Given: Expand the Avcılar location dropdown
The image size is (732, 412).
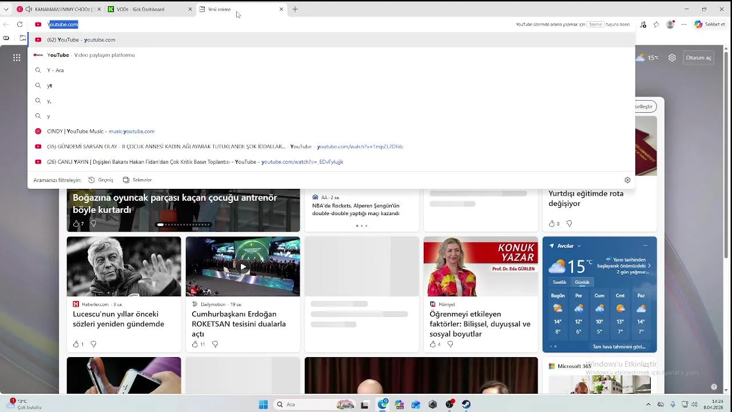Looking at the screenshot, I should (x=579, y=246).
